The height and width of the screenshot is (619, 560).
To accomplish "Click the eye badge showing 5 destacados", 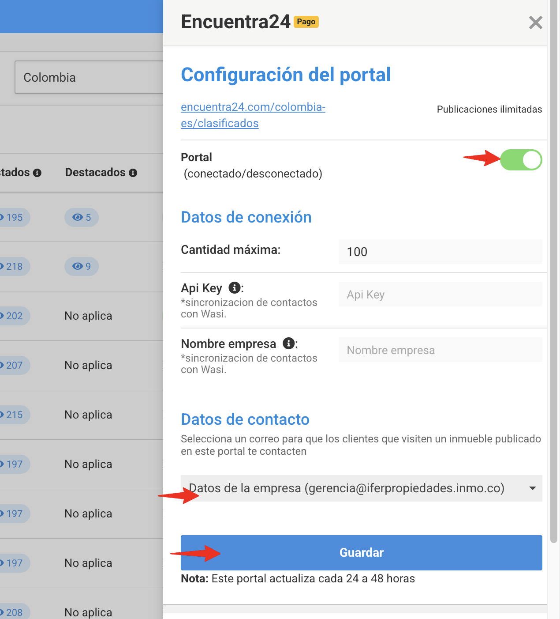I will tap(82, 217).
